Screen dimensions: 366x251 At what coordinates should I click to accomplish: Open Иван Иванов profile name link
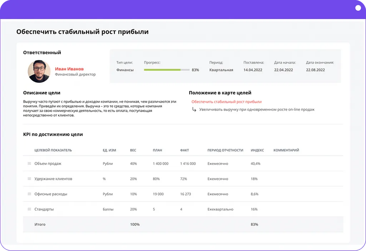pyautogui.click(x=69, y=69)
